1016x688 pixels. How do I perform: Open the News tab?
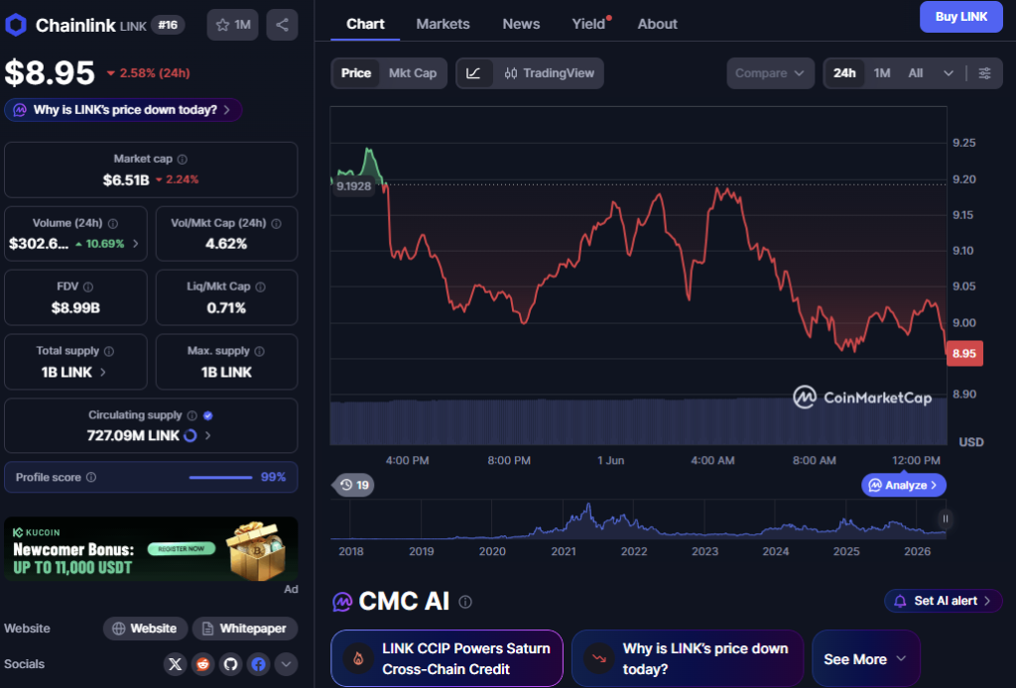(x=521, y=24)
